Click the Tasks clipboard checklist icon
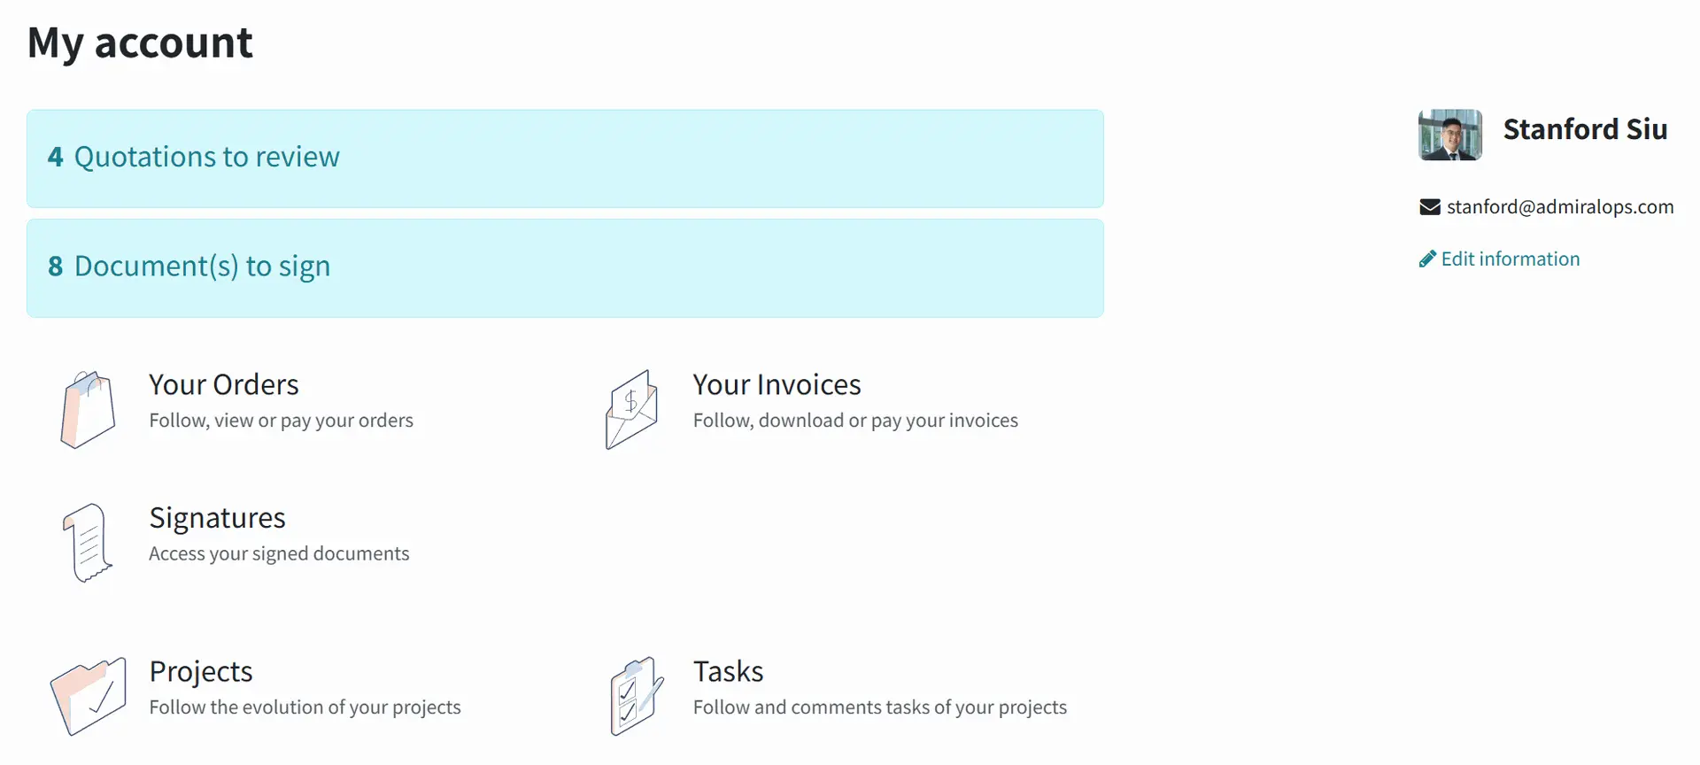1700x765 pixels. pyautogui.click(x=636, y=696)
